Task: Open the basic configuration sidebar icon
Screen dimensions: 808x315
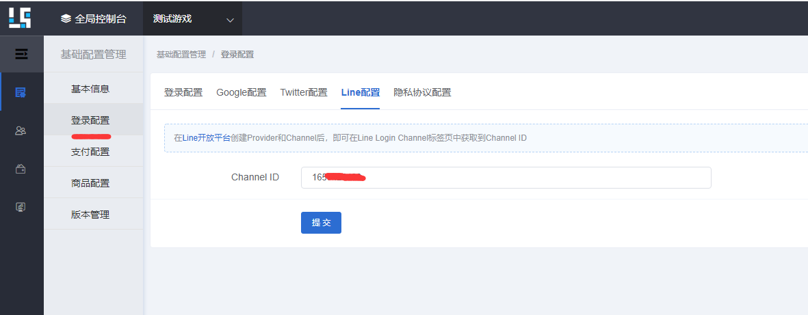Action: point(21,92)
